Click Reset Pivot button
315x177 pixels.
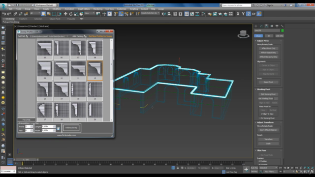[x=268, y=82]
